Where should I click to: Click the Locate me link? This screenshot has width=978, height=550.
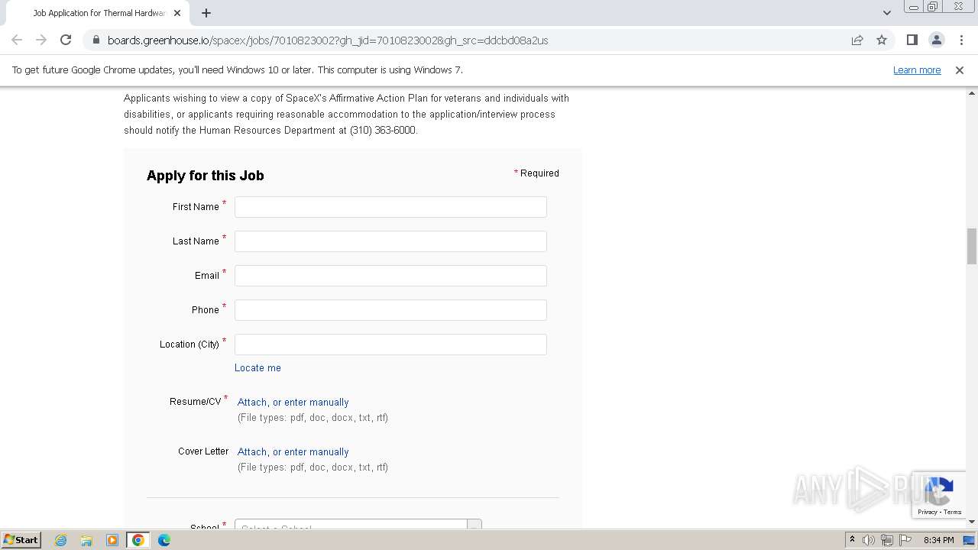257,367
